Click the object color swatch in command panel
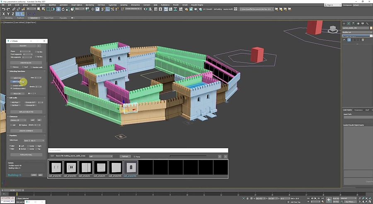Image resolution: width=373 pixels, height=204 pixels. [x=371, y=28]
